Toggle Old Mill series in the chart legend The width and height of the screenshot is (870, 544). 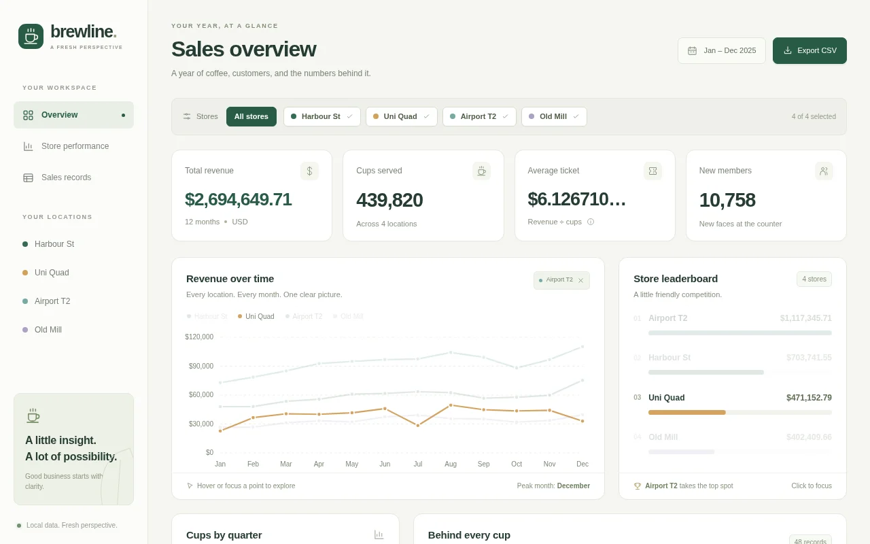point(348,316)
